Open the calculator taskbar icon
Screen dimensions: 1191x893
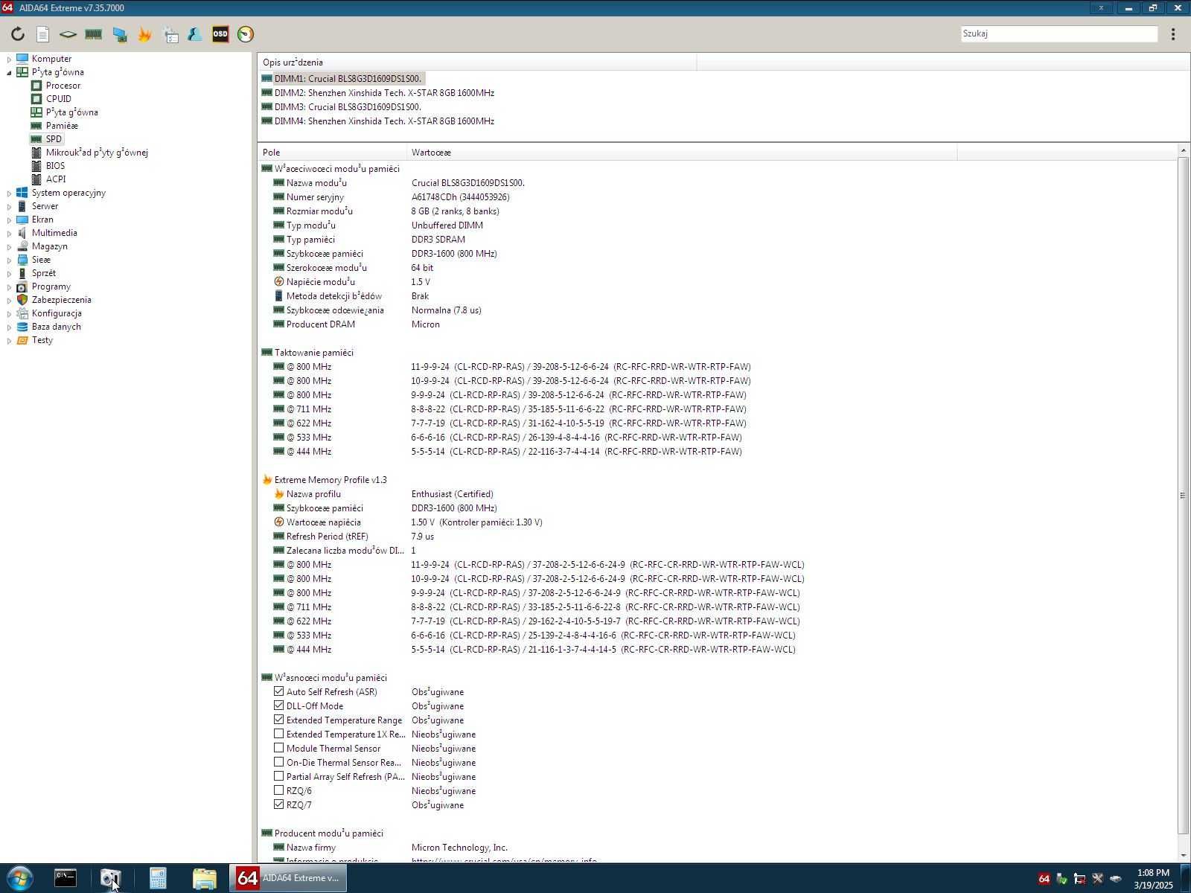[x=158, y=879]
